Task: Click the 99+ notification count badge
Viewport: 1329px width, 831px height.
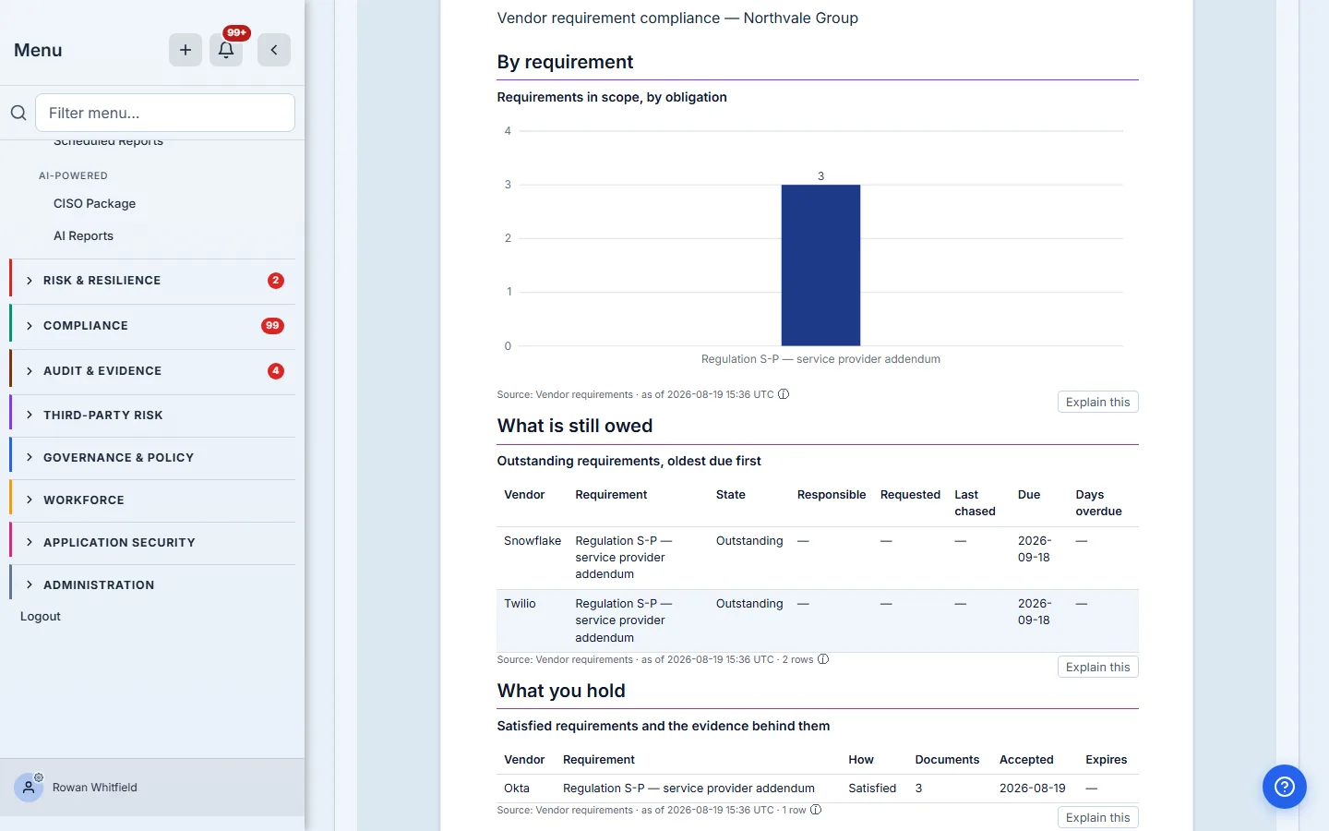Action: click(237, 33)
